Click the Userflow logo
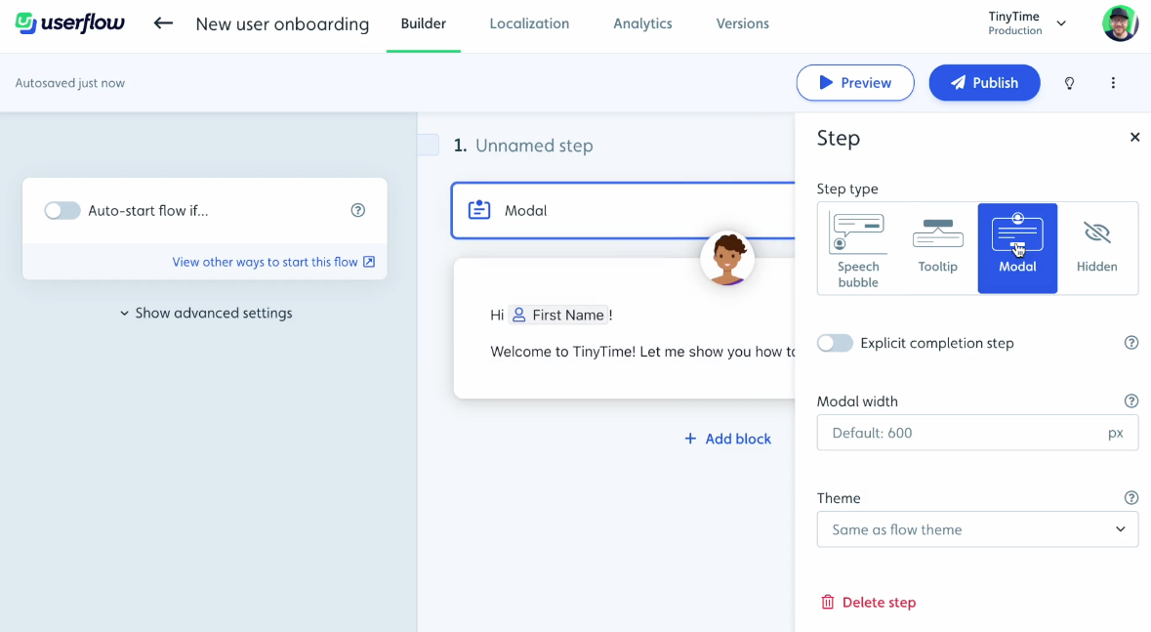 pos(68,23)
